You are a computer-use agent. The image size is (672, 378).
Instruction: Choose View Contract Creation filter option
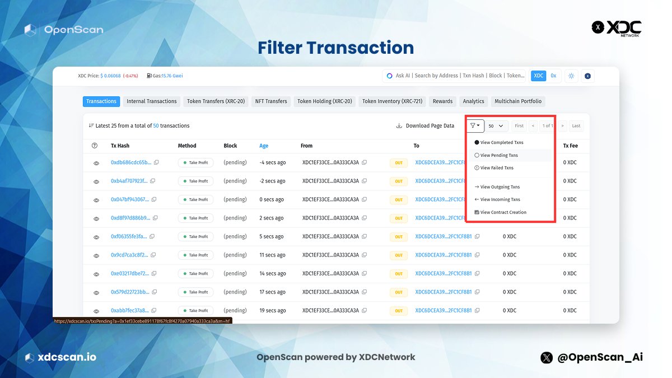[500, 212]
